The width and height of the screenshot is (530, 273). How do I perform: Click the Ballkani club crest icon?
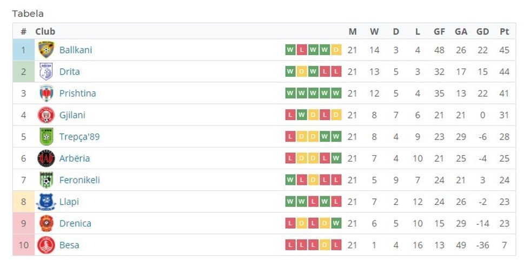tap(46, 50)
